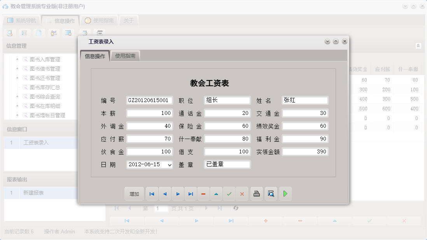Click the green run arrow icon
The width and height of the screenshot is (427, 240).
point(285,193)
